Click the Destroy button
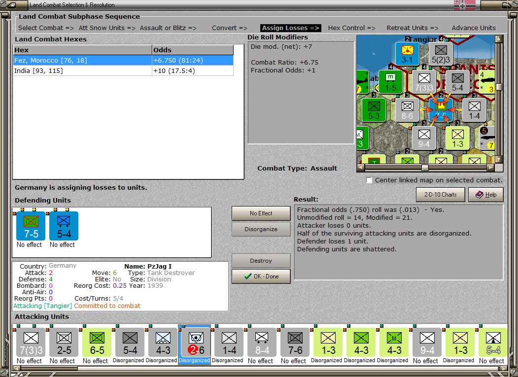Viewport: 518px width, 377px height. (x=261, y=261)
